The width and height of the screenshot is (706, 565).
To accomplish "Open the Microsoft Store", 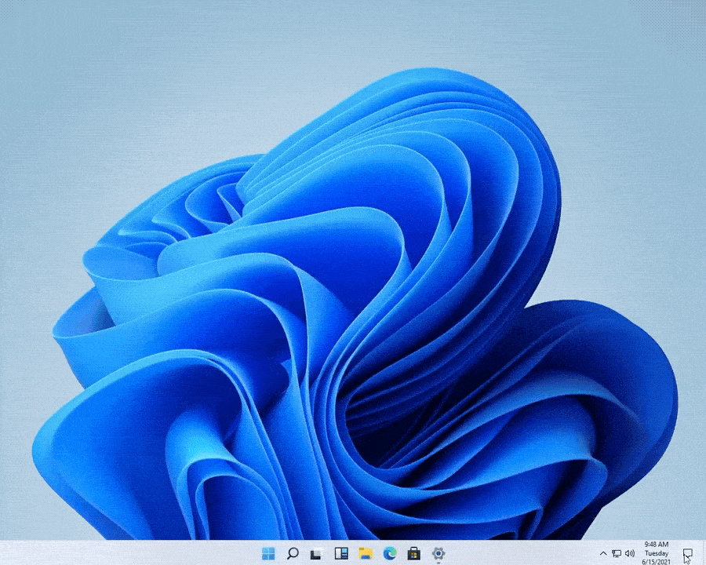I will pyautogui.click(x=414, y=553).
